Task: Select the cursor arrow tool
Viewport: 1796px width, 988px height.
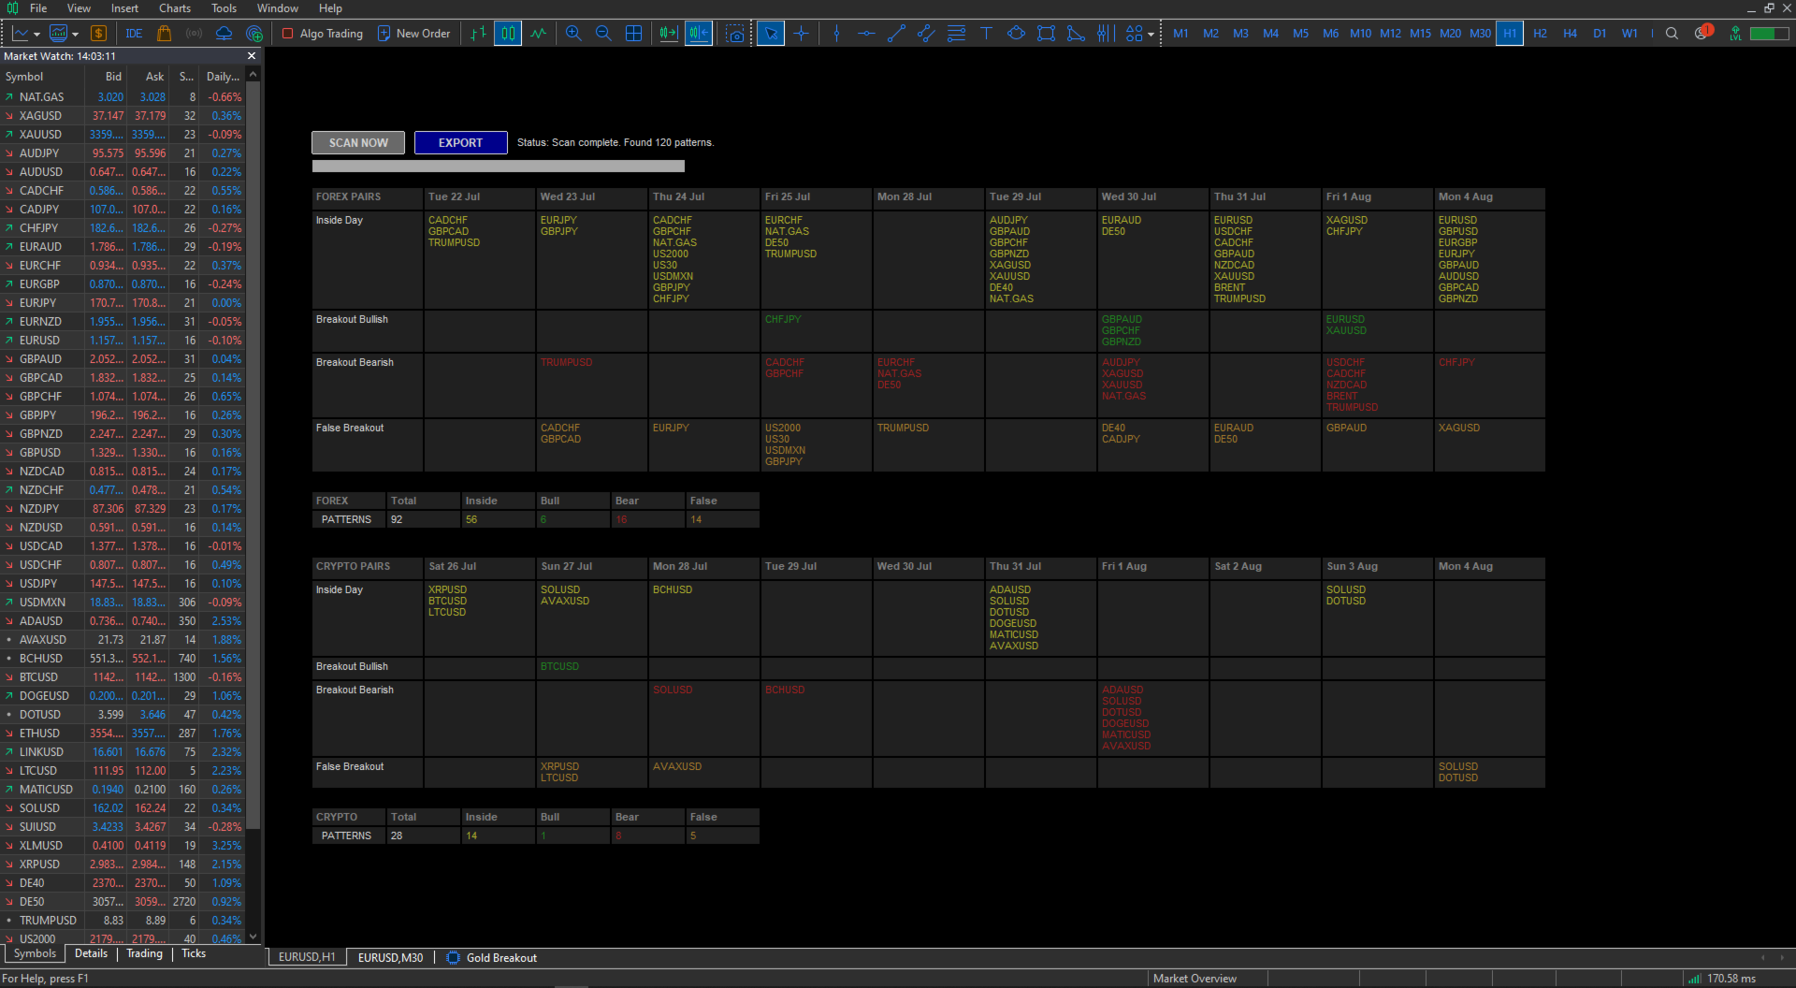Action: (771, 34)
